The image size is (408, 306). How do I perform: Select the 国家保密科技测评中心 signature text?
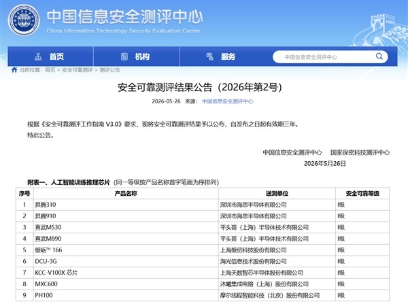point(360,152)
